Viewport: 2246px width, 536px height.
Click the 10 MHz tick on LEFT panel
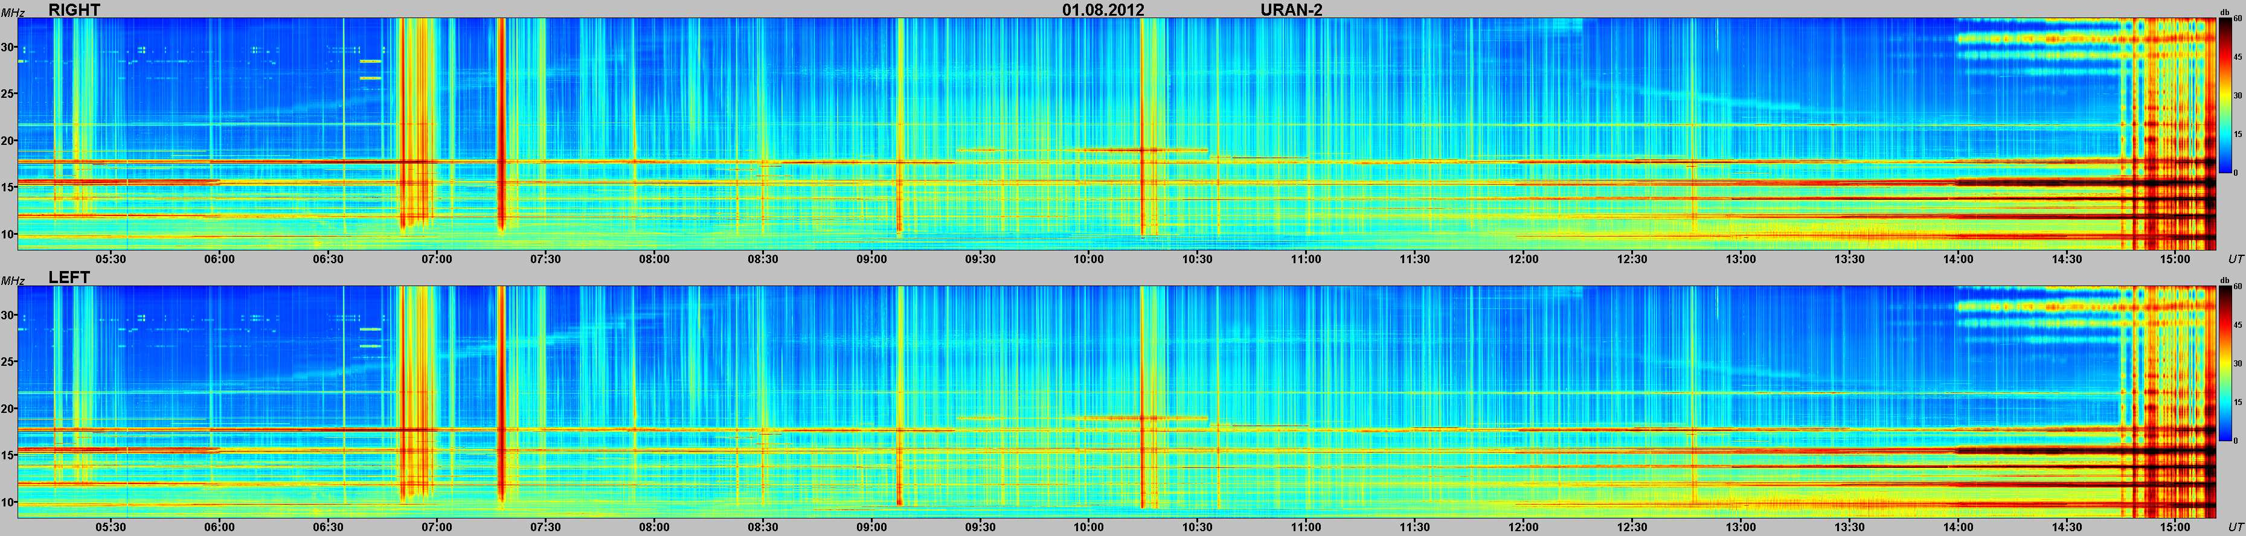tap(8, 502)
